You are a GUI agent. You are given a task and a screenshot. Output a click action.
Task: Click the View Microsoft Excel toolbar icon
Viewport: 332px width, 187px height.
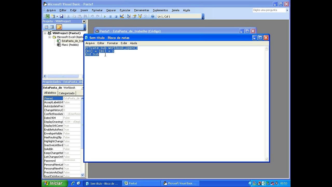48,16
